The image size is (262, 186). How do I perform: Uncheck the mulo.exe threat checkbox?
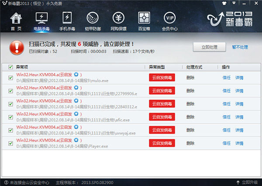[10, 78]
